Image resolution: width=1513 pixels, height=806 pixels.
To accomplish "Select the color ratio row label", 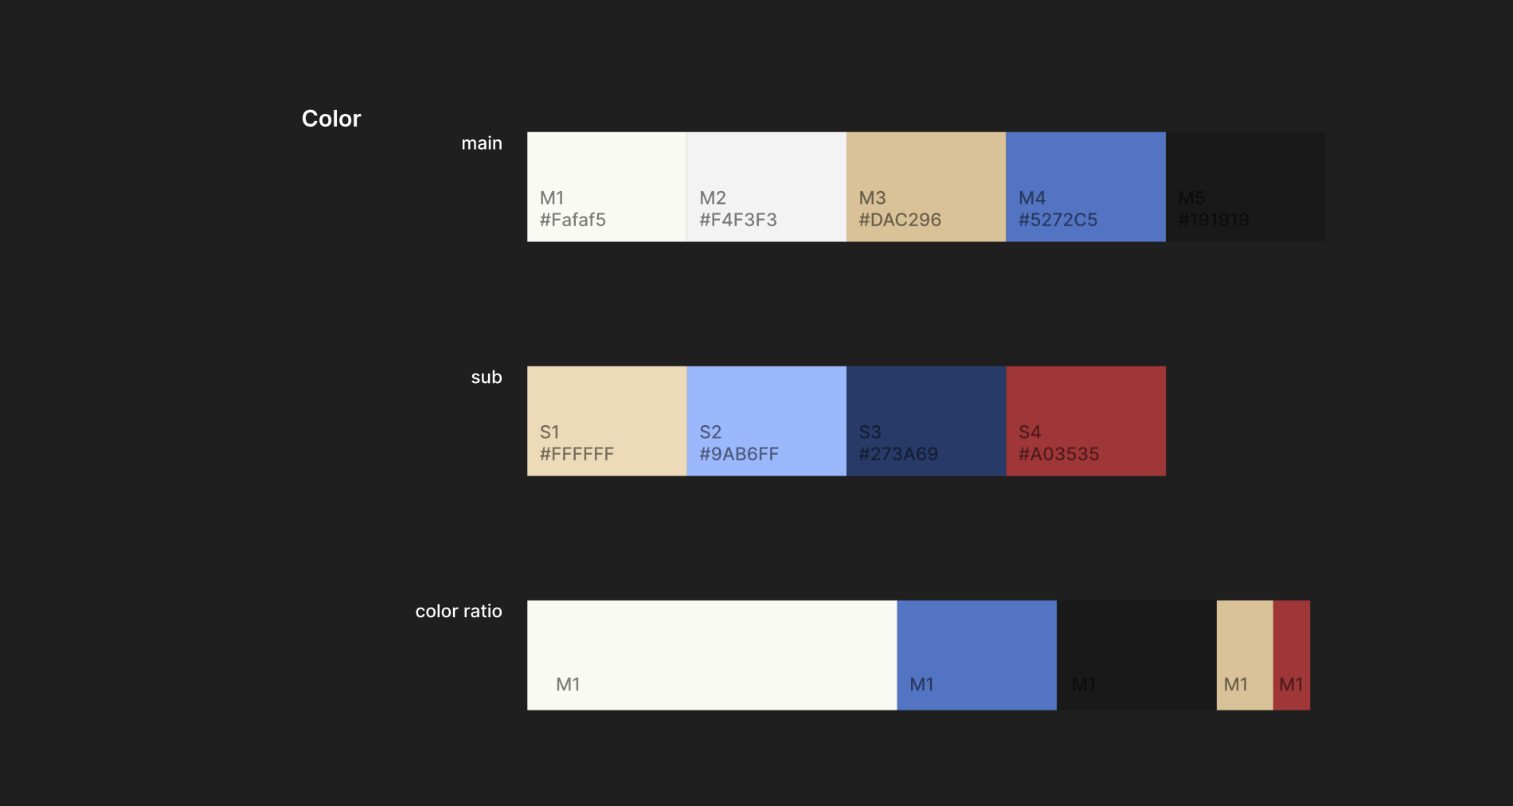I will tap(459, 611).
